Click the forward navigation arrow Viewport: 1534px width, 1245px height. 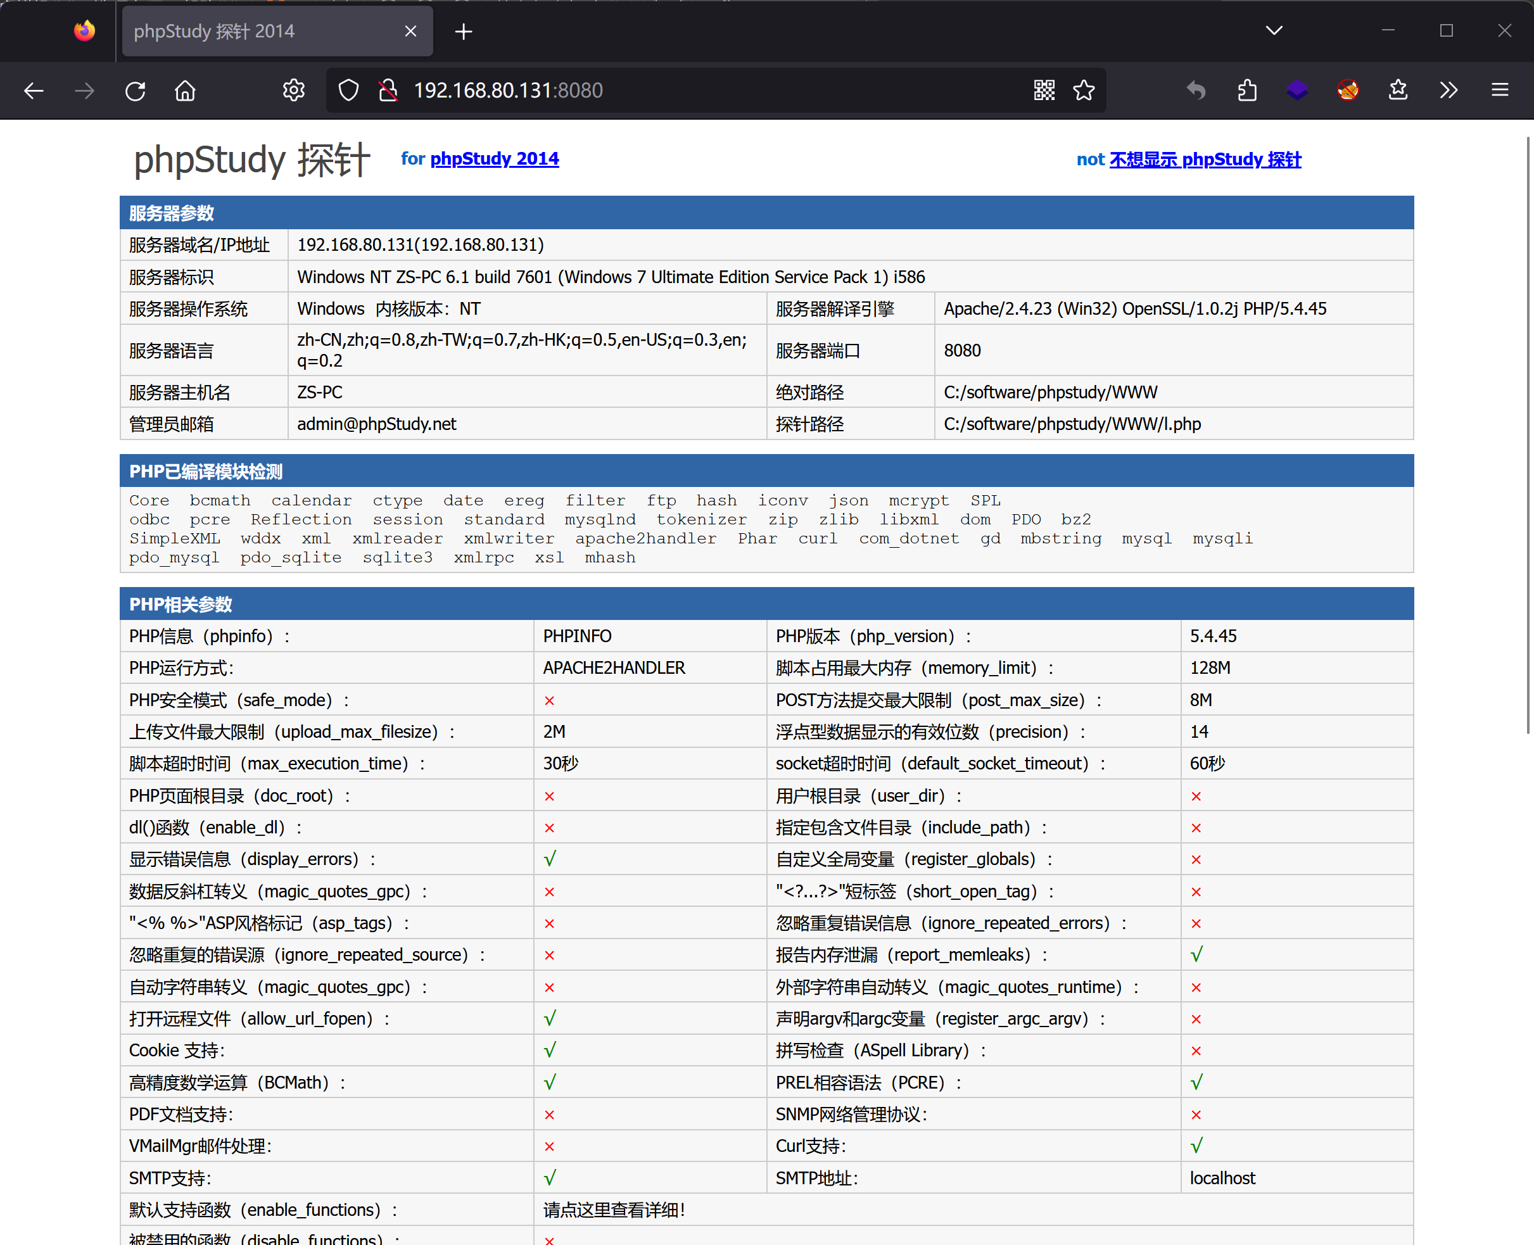point(85,91)
